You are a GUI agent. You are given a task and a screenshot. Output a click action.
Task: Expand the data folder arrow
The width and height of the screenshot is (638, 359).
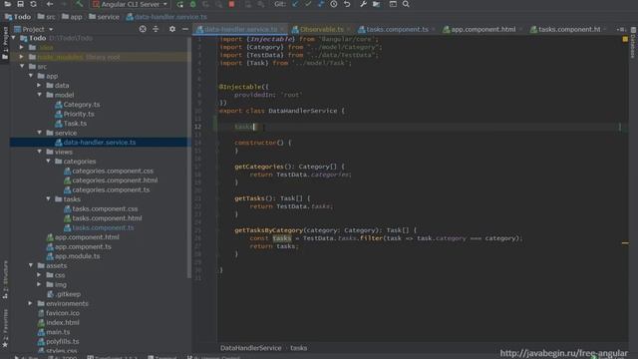[39, 86]
